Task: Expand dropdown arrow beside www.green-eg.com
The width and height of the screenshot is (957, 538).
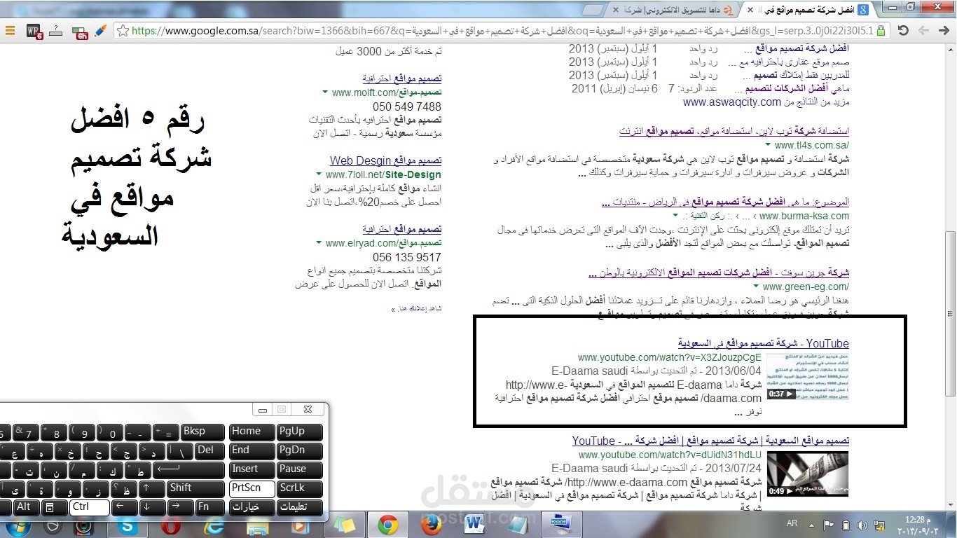Action: [757, 287]
